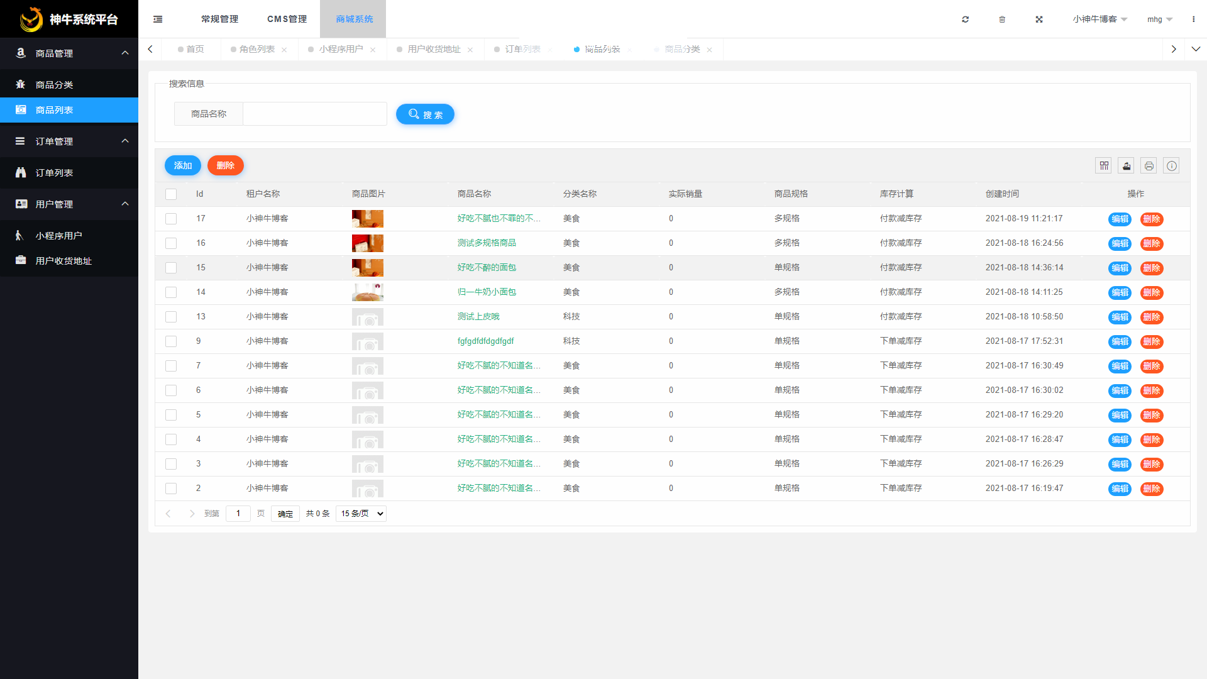Click the filter columns icon above the table

click(1104, 166)
